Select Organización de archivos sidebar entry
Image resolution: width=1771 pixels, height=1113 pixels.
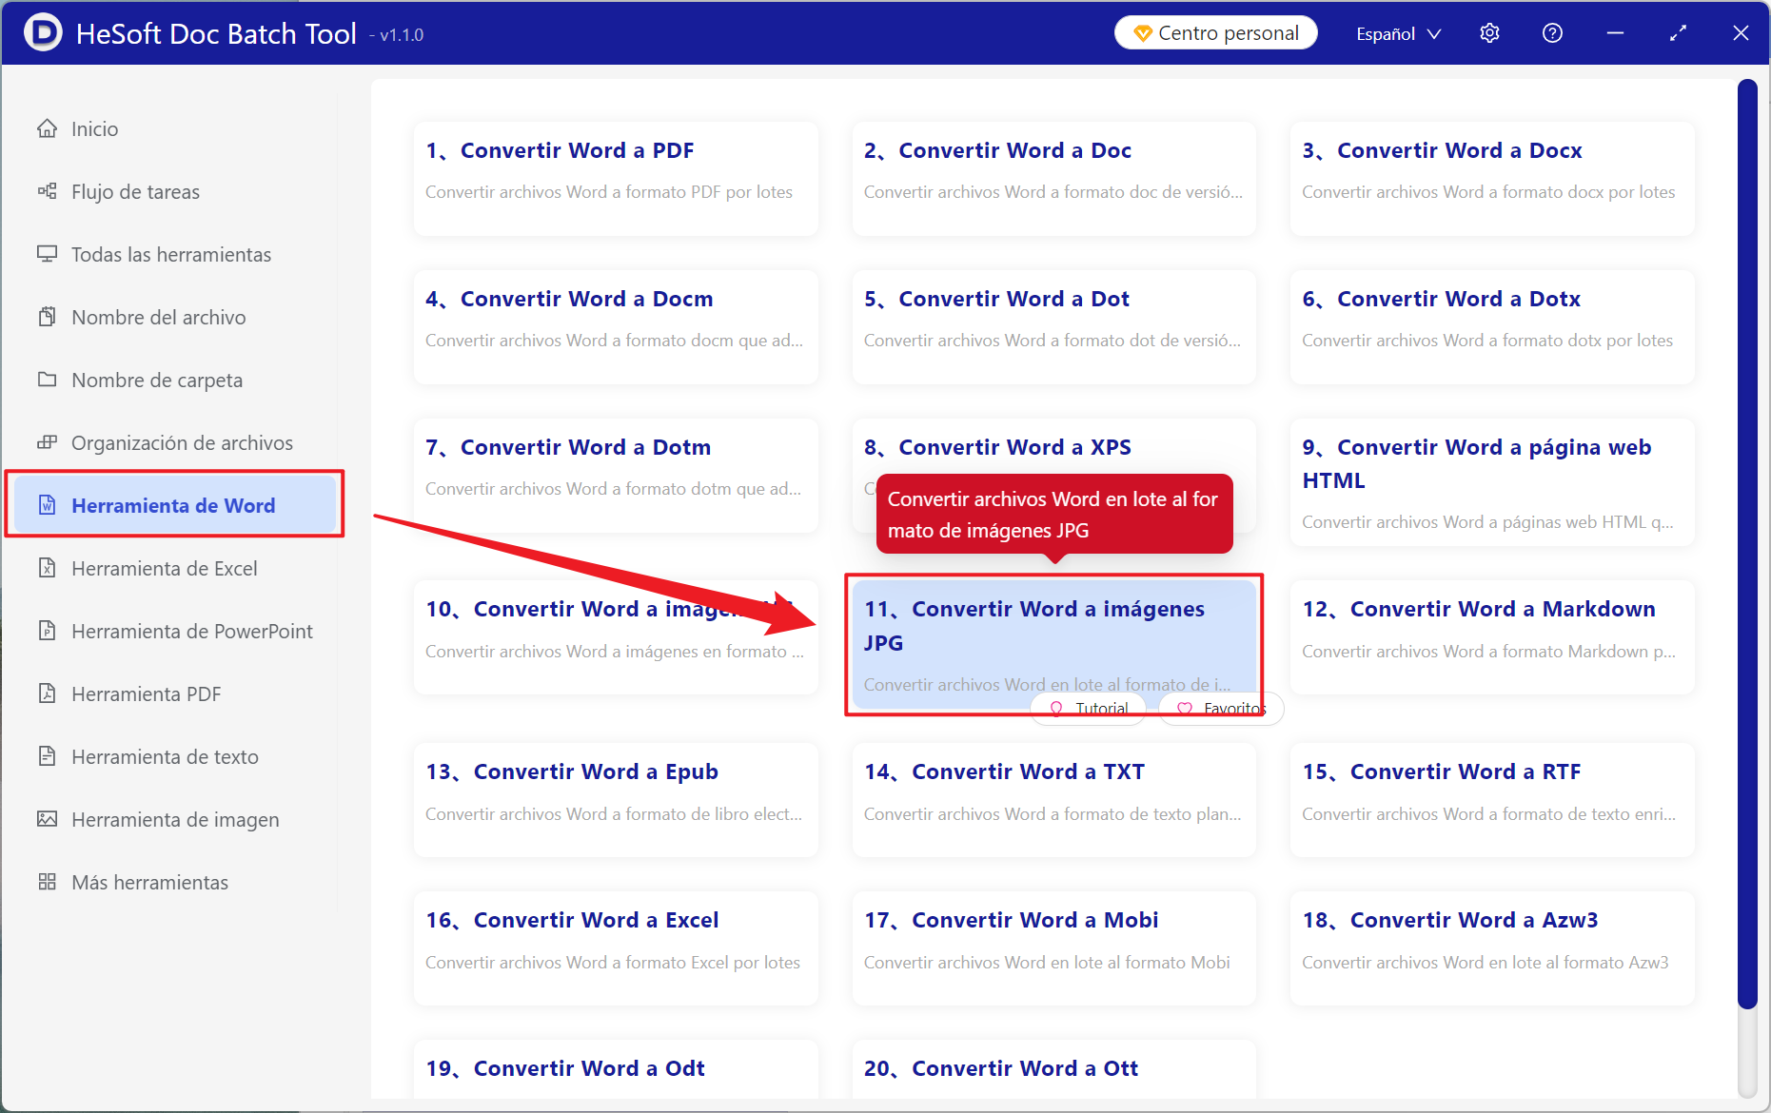pyautogui.click(x=173, y=442)
